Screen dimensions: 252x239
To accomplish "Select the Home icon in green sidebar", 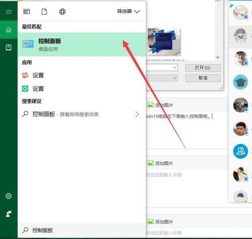I will tap(8, 30).
